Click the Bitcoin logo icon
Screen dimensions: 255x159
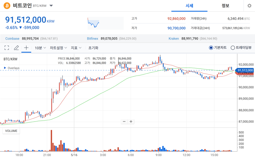coord(7,6)
